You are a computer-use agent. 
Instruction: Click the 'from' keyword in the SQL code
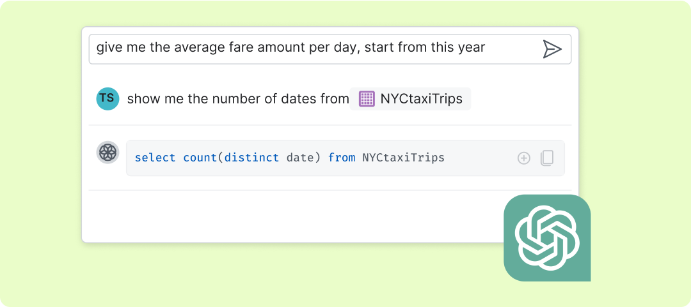tap(342, 158)
